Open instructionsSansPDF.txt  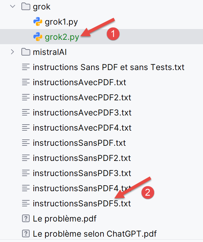click(x=79, y=143)
